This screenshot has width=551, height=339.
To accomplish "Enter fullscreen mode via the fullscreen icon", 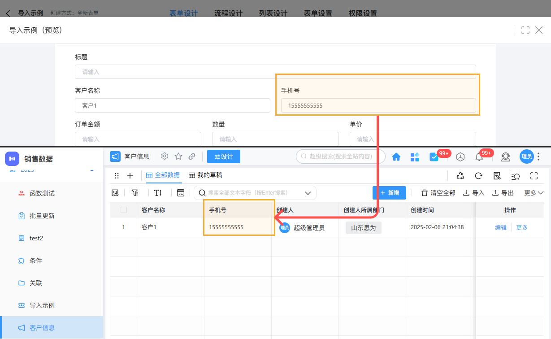I will (534, 176).
